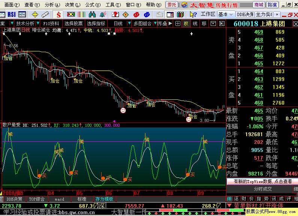
Task: Click the crosshair plus-box icon
Action: coord(178,24)
